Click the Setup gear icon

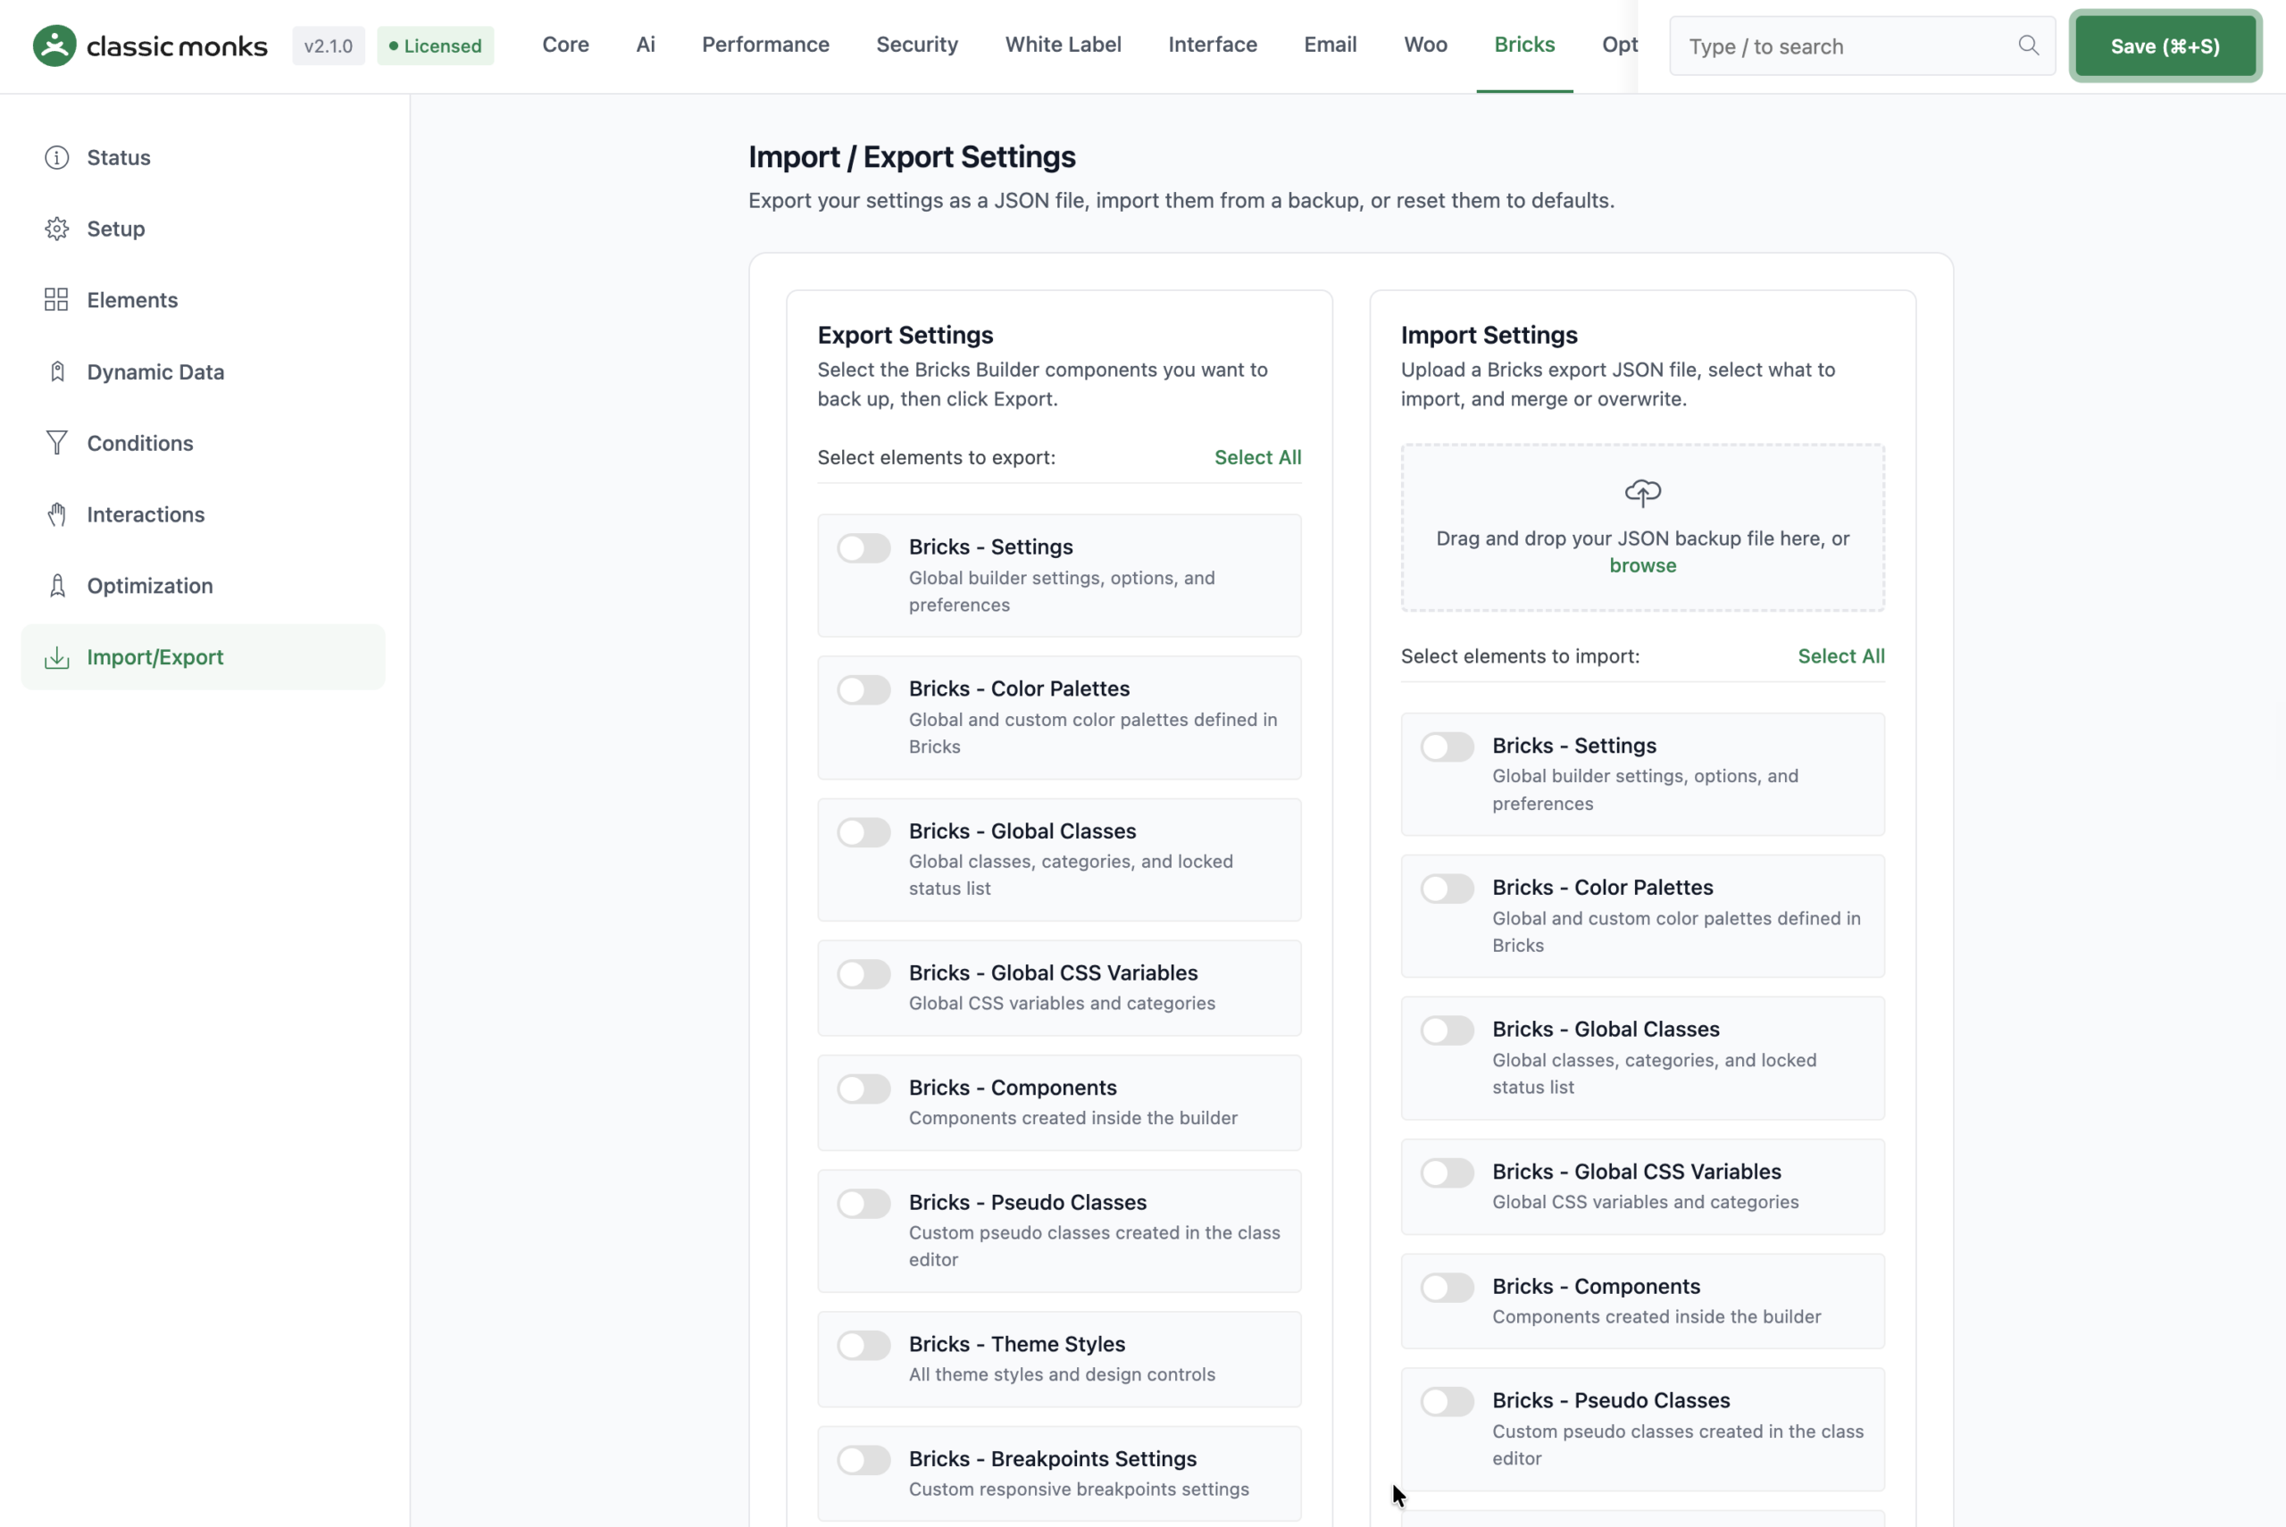tap(56, 229)
